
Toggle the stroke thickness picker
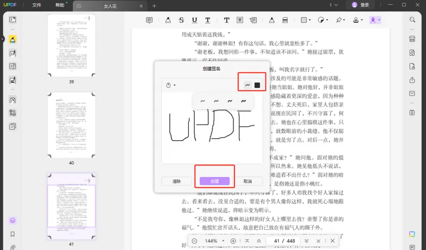(x=247, y=85)
